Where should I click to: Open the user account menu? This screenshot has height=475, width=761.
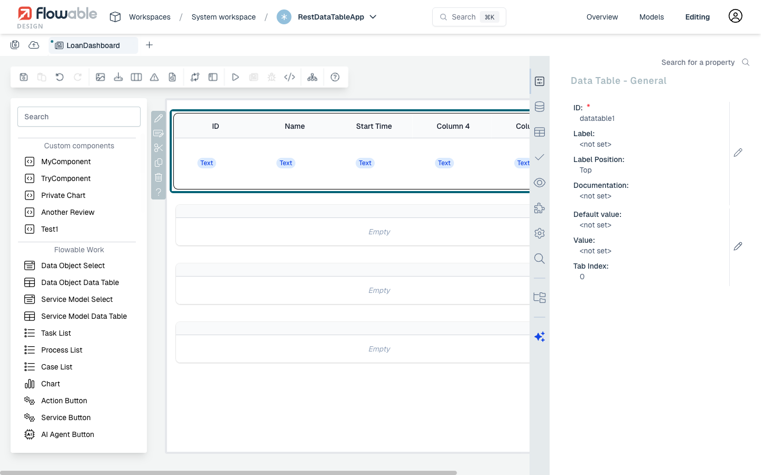735,16
